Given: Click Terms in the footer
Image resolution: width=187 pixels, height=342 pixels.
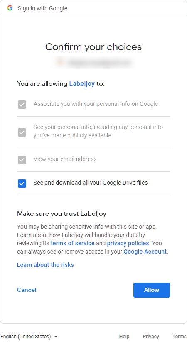Looking at the screenshot, I should 180,336.
